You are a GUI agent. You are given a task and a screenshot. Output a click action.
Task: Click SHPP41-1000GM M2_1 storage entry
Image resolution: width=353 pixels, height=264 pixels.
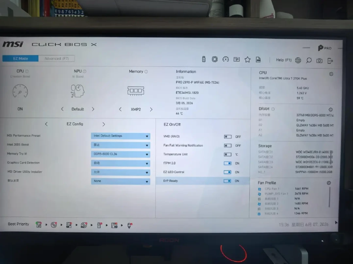tap(313, 172)
